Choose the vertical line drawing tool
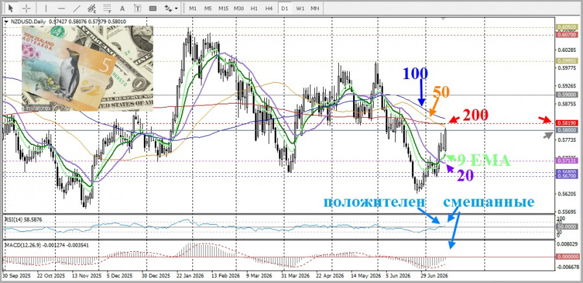Screen dimensions: 583x283 click(x=46, y=8)
